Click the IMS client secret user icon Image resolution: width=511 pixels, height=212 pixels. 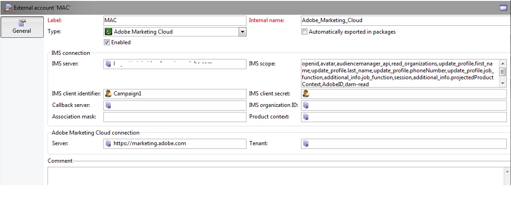[x=306, y=94]
